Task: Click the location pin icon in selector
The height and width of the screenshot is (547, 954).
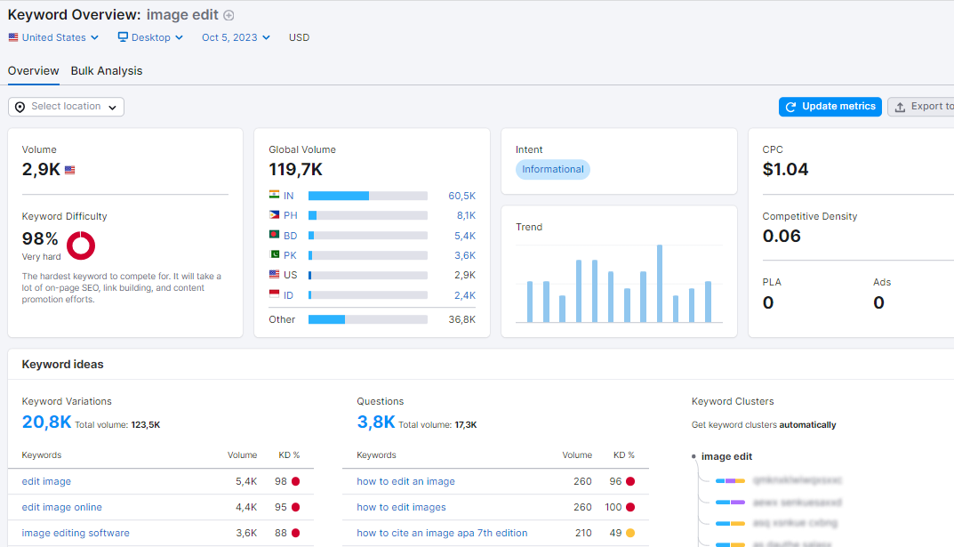Action: [20, 107]
